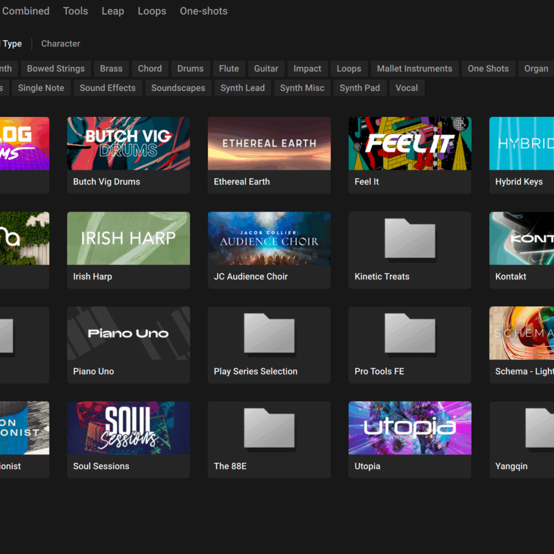Filter by Organ tag

coord(536,69)
